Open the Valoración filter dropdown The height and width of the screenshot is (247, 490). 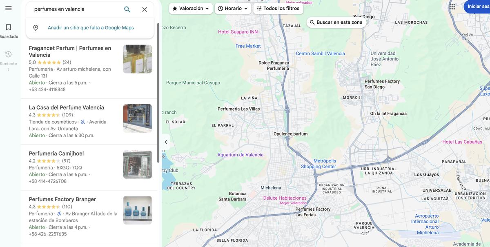tap(191, 9)
